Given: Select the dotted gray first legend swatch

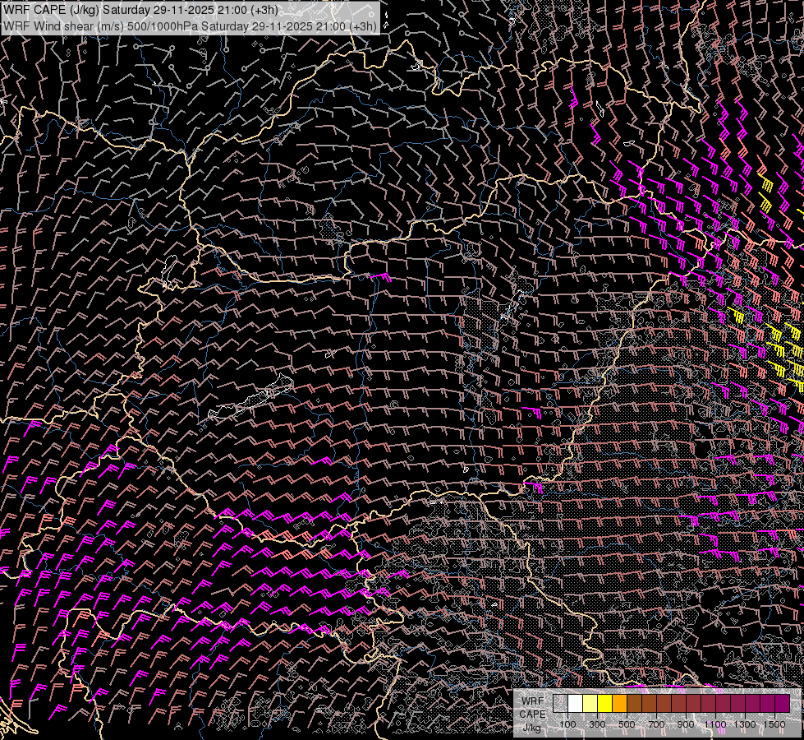Looking at the screenshot, I should pos(561,704).
